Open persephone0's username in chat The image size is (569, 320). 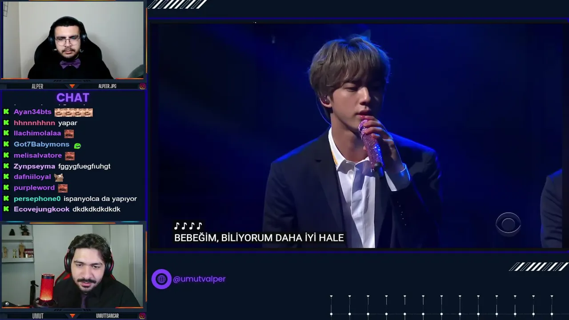(37, 199)
